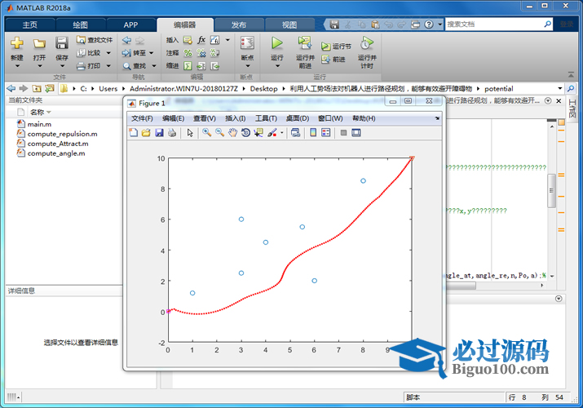Click Save Figure icon in figure toolbar
583x408 pixels.
pyautogui.click(x=159, y=132)
